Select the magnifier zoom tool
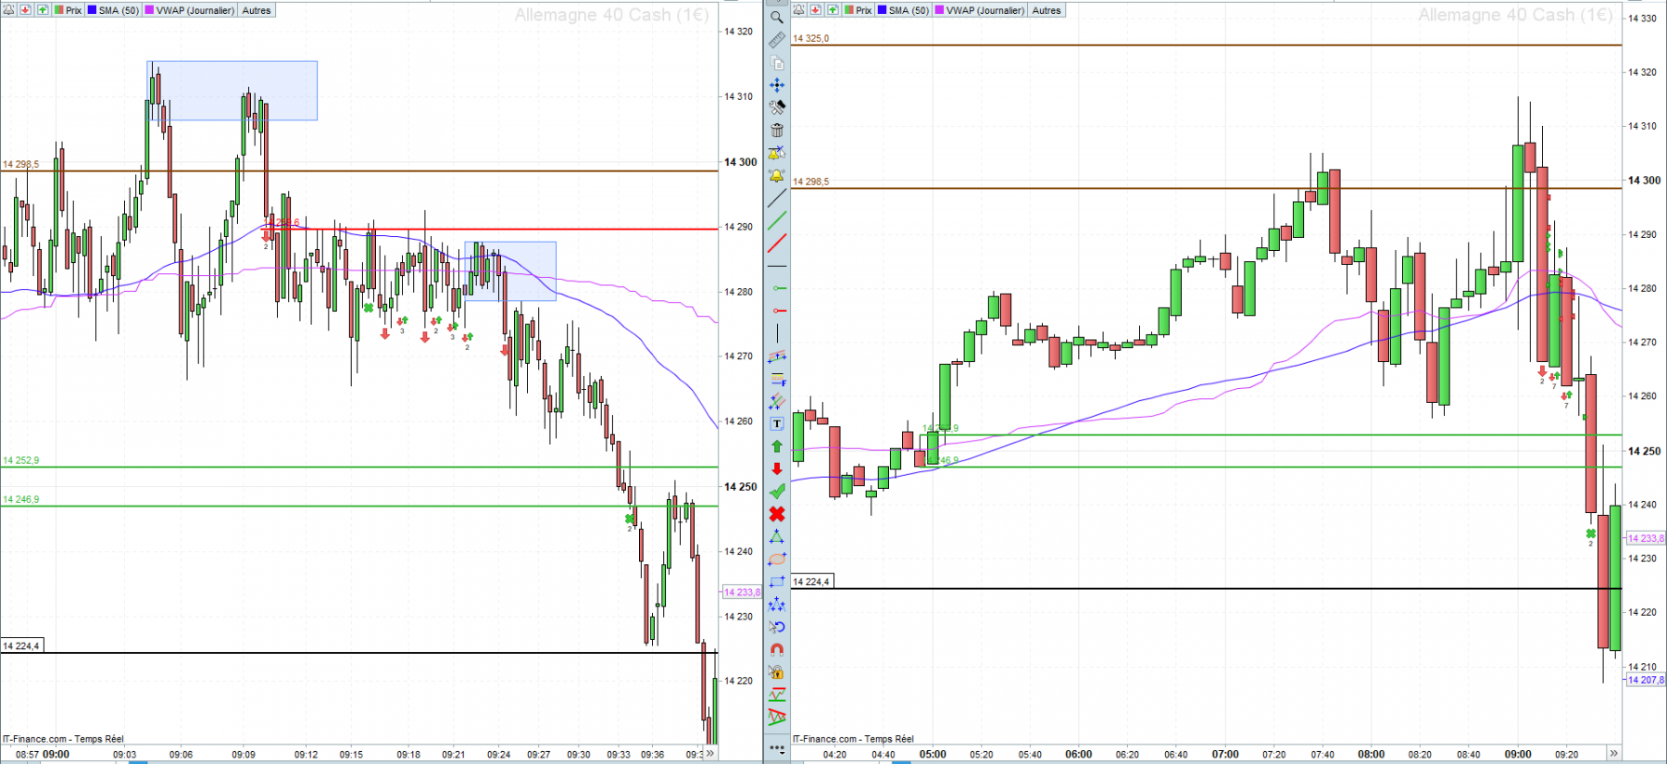Screen dimensions: 1667x764 [x=777, y=17]
